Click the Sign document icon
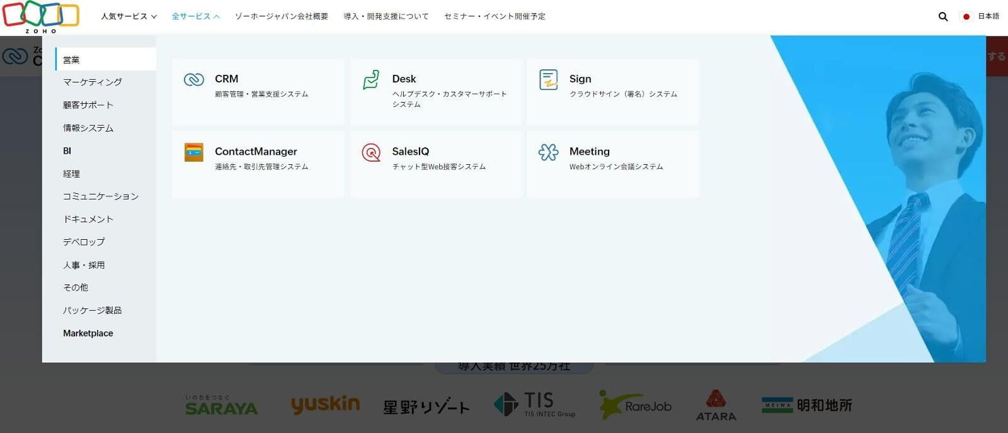1008x433 pixels. [x=549, y=80]
